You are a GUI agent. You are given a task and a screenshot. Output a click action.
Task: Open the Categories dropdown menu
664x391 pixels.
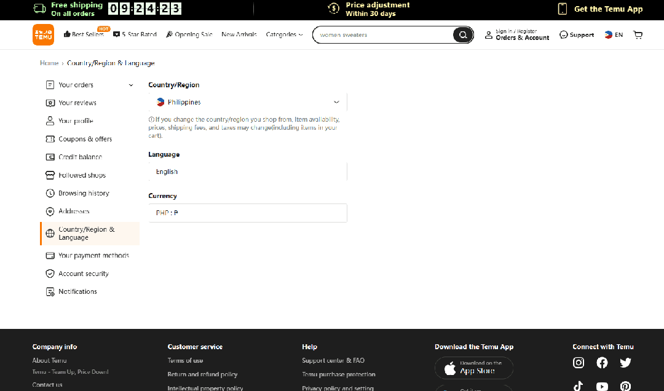pos(284,34)
